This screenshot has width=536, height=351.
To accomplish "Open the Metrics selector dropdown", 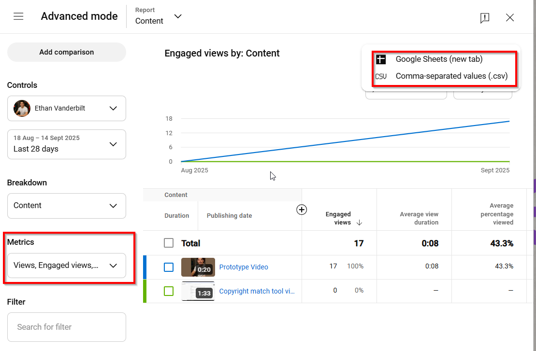I will pyautogui.click(x=66, y=266).
